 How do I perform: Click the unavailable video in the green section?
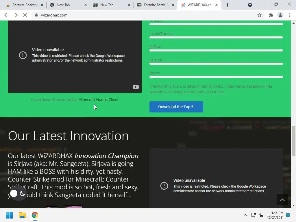[x=75, y=57]
